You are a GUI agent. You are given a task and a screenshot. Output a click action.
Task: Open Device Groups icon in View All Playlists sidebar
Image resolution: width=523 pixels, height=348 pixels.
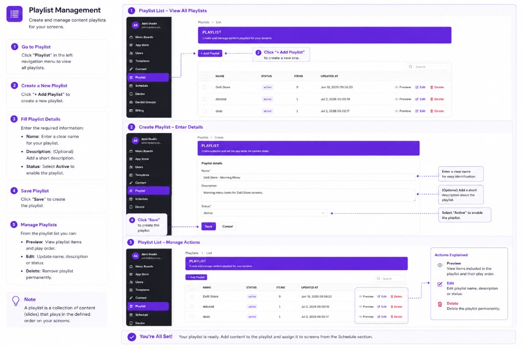[x=131, y=103]
